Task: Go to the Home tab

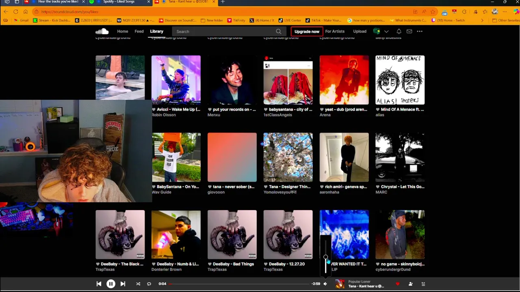Action: pos(122,31)
